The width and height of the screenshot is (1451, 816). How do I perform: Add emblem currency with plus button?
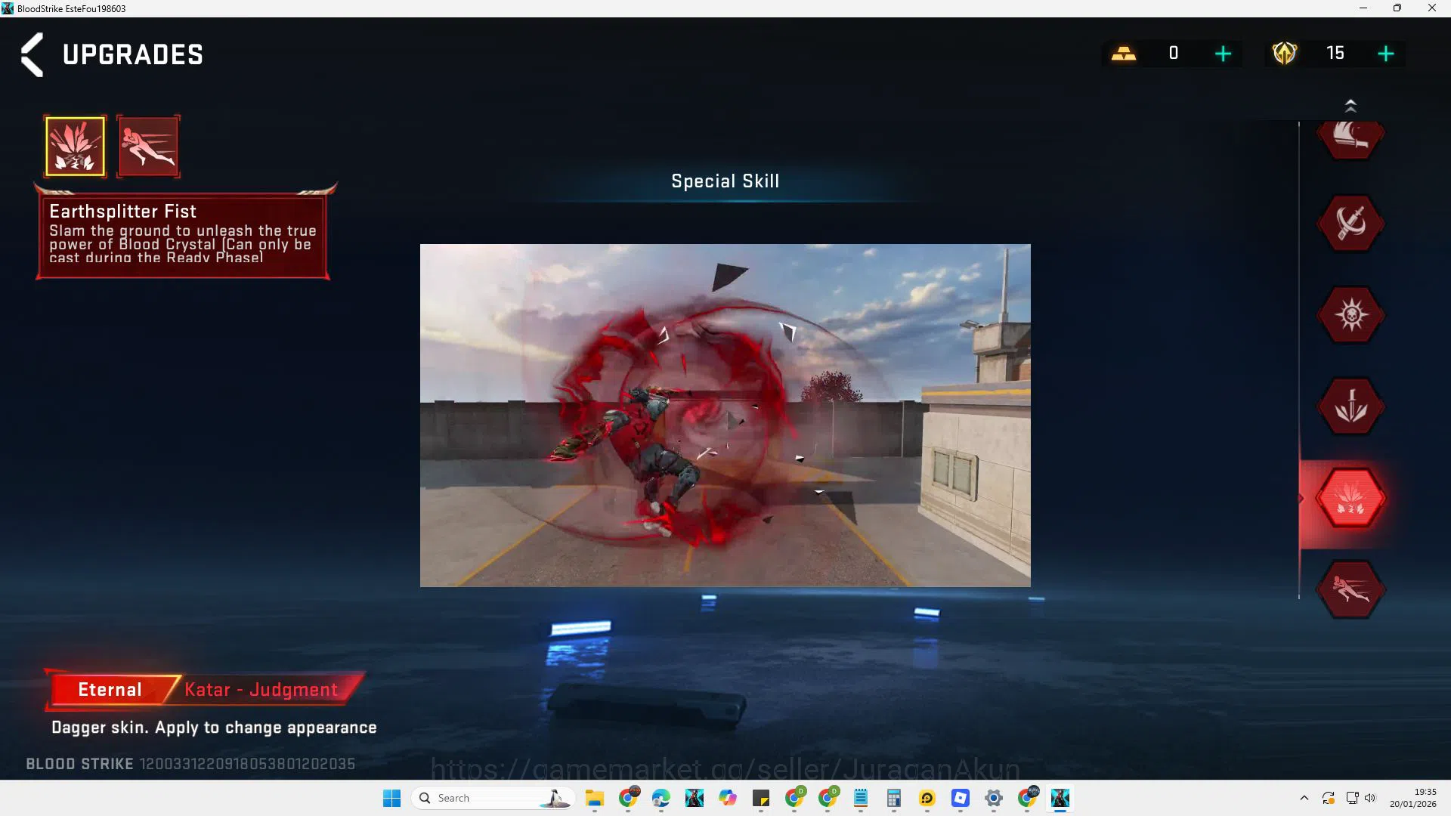pyautogui.click(x=1385, y=54)
